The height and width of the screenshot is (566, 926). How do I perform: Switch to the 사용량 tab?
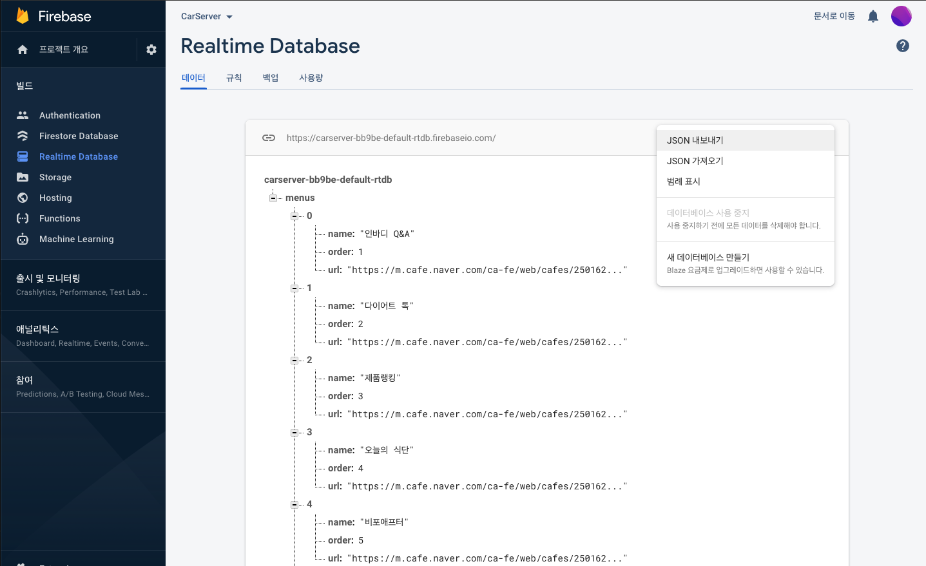coord(311,78)
